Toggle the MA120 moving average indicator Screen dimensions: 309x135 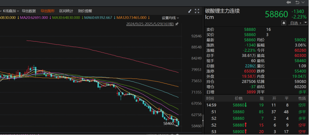[132, 18]
